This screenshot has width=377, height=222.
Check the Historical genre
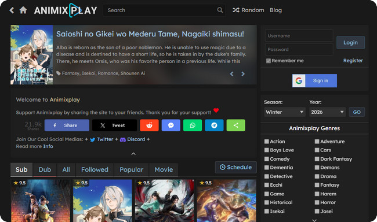coord(267,202)
